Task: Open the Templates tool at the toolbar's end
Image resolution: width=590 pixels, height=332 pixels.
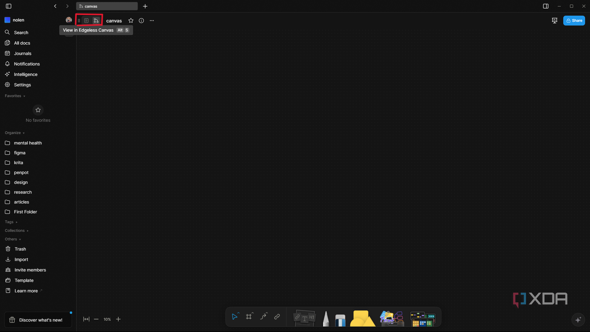Action: point(423,318)
